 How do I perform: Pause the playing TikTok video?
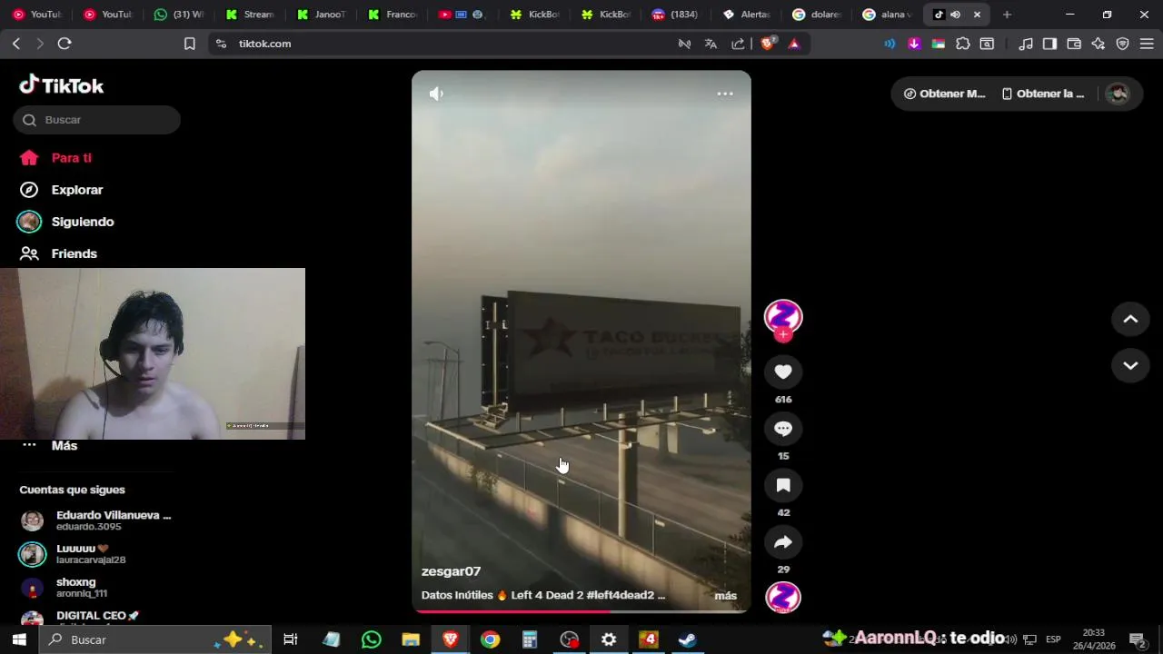click(x=581, y=341)
